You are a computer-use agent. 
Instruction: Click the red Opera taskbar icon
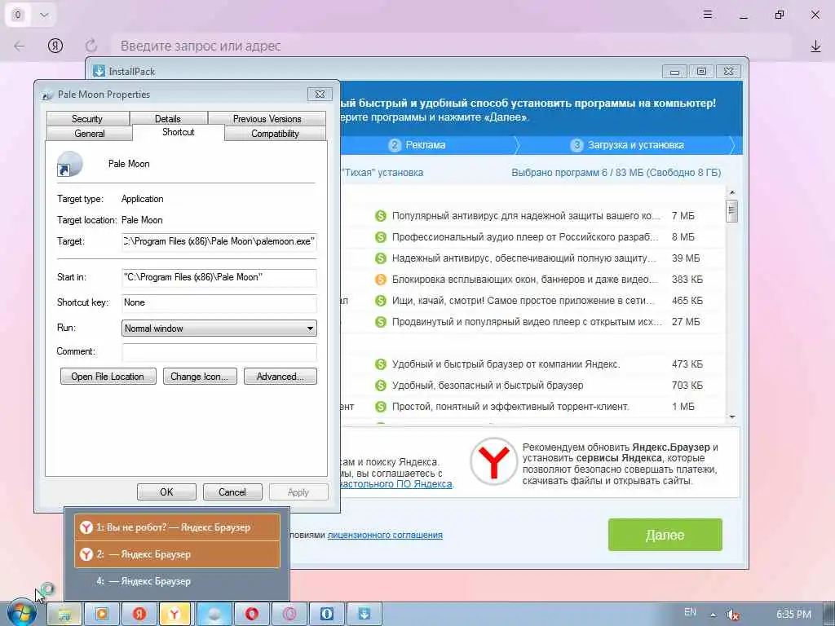(251, 615)
